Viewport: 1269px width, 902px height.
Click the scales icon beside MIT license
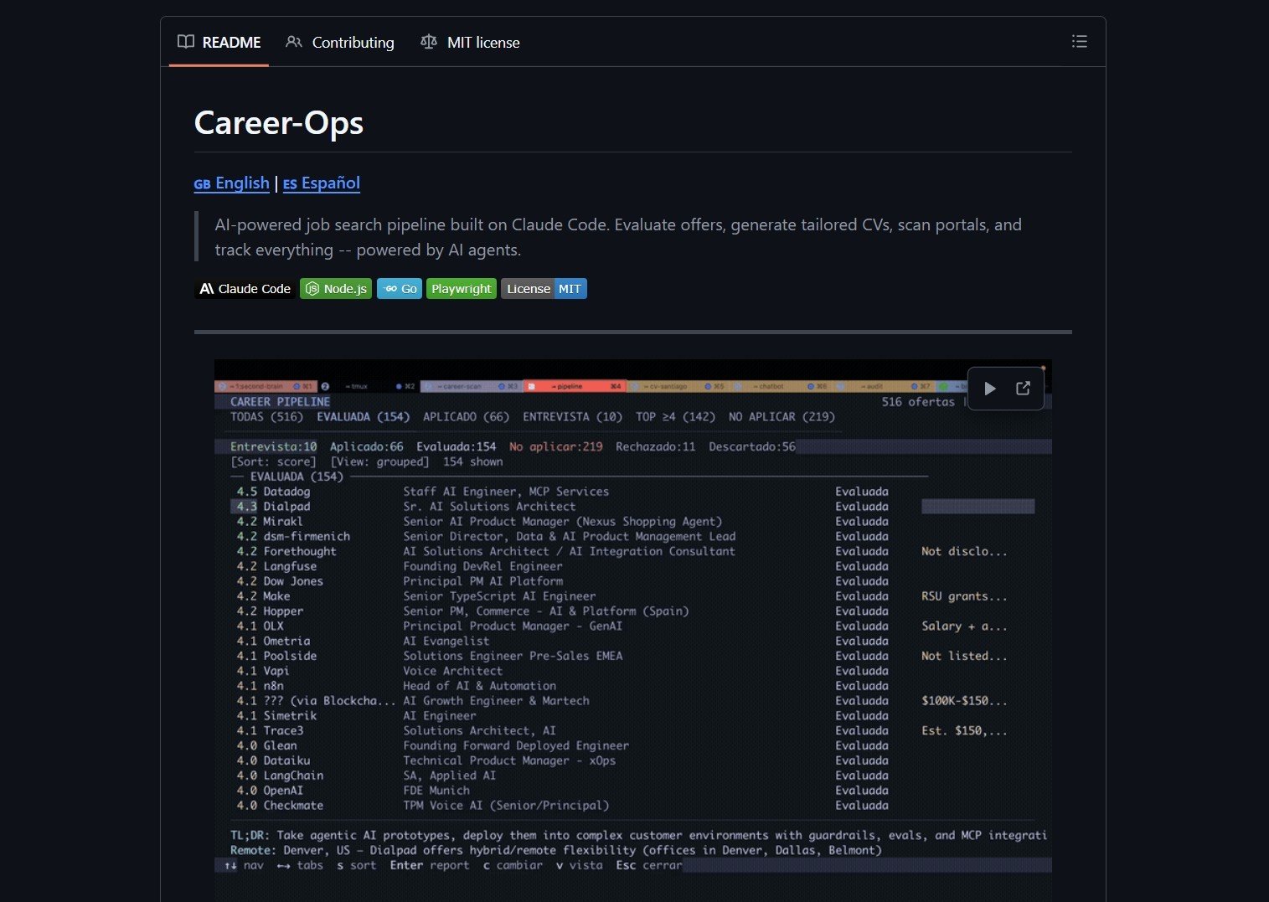428,42
